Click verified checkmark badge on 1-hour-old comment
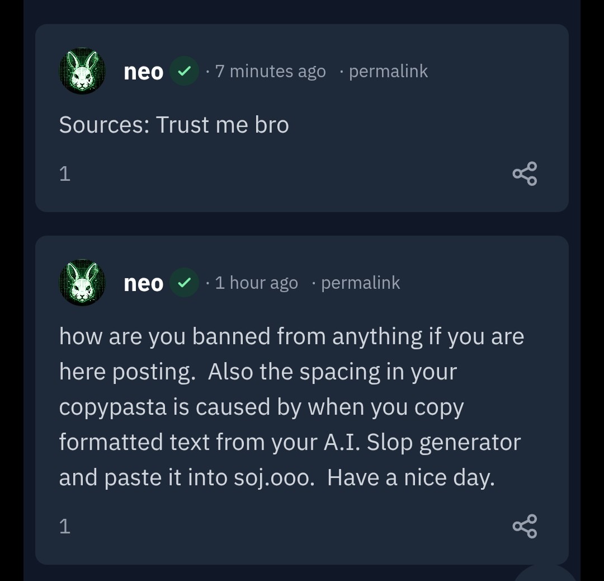This screenshot has width=604, height=581. click(185, 283)
